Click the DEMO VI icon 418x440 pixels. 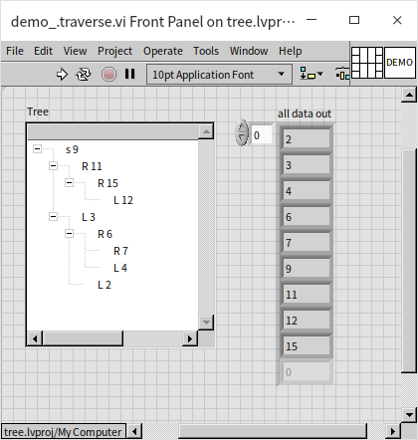[x=399, y=63]
